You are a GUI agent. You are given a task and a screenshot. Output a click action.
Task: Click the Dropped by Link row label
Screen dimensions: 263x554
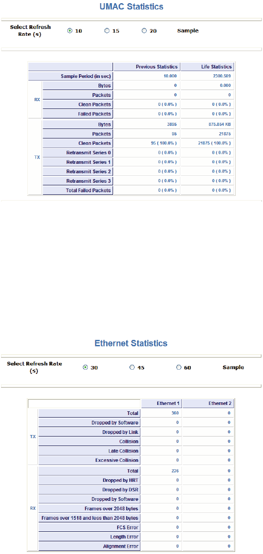tap(89, 432)
